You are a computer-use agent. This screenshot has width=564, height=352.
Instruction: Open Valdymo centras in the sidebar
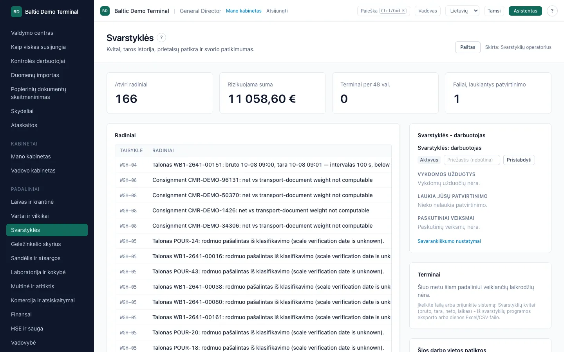47,33
